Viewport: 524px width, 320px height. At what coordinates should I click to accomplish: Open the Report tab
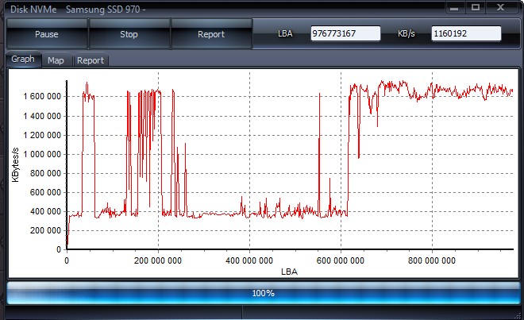91,60
